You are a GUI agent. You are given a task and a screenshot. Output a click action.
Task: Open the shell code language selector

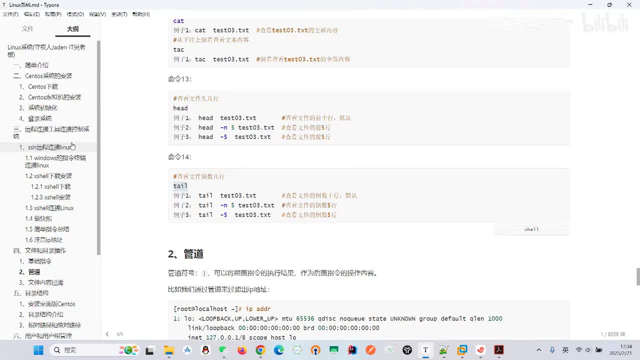[x=531, y=229]
